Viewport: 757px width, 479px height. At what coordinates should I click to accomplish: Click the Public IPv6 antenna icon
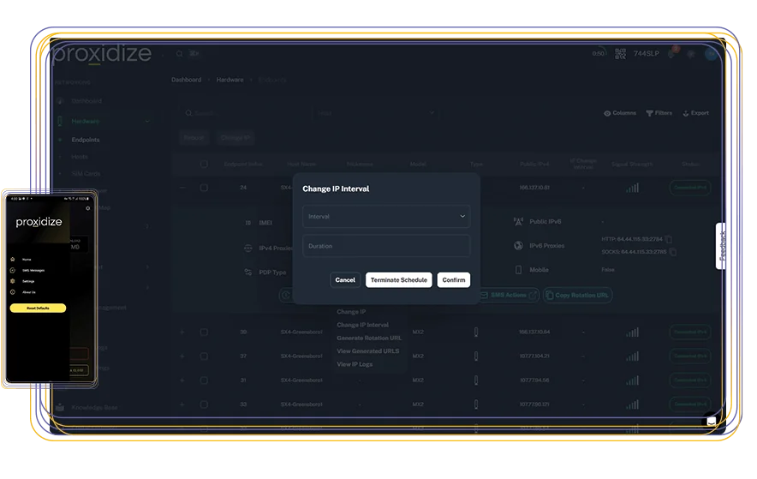[518, 222]
